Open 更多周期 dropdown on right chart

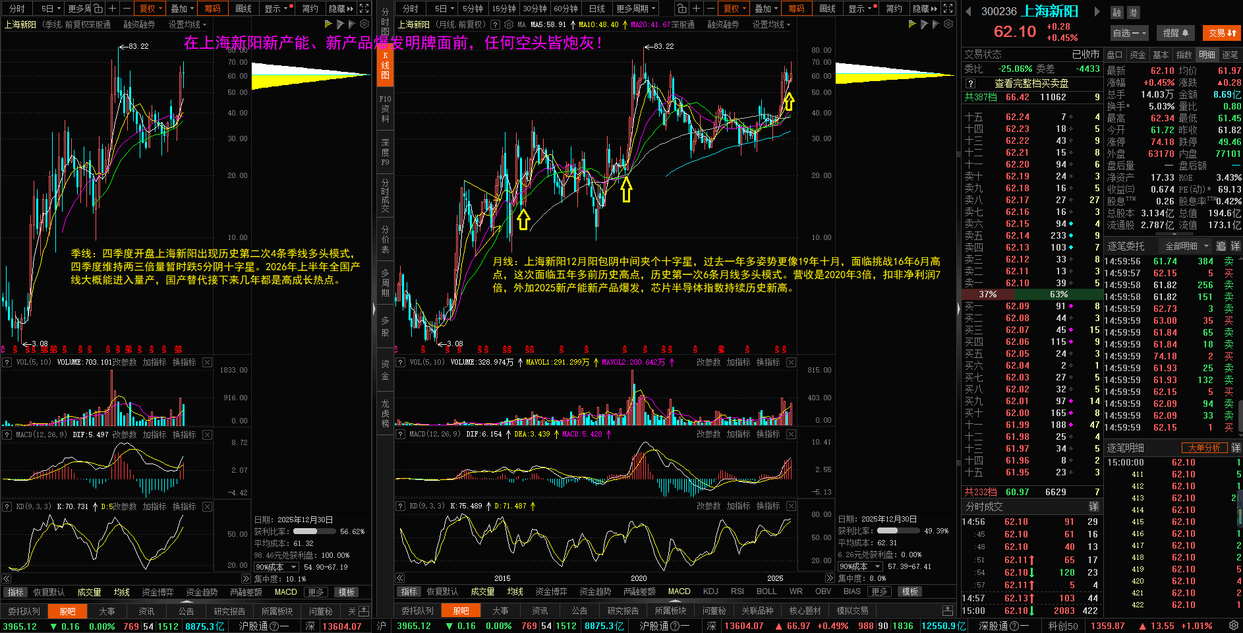coord(636,9)
